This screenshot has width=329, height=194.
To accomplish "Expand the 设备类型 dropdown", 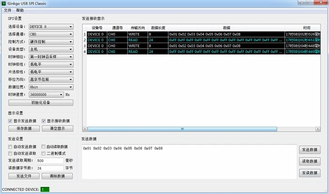I will click(51, 49).
